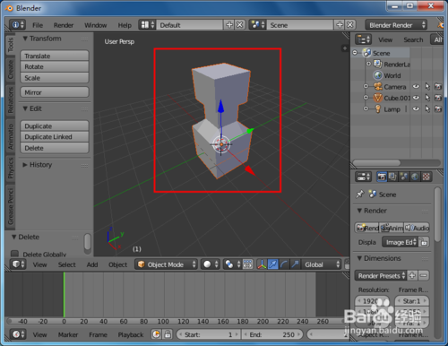The width and height of the screenshot is (448, 346).
Task: Click the Cube.001 mesh icon in outliner
Action: pyautogui.click(x=378, y=98)
